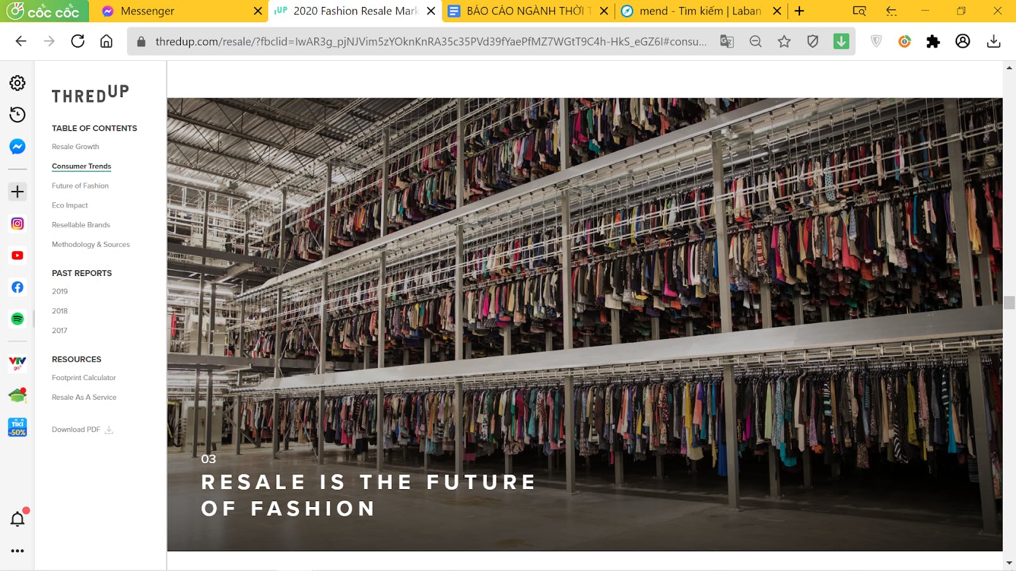Open the Footprint Calculator resource
The height and width of the screenshot is (571, 1016).
click(x=84, y=377)
